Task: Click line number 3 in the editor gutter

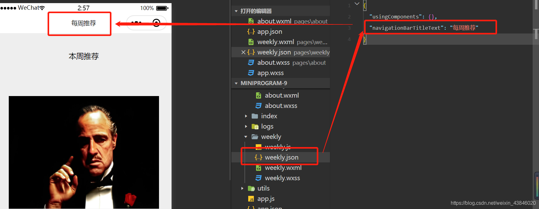Action: [349, 28]
